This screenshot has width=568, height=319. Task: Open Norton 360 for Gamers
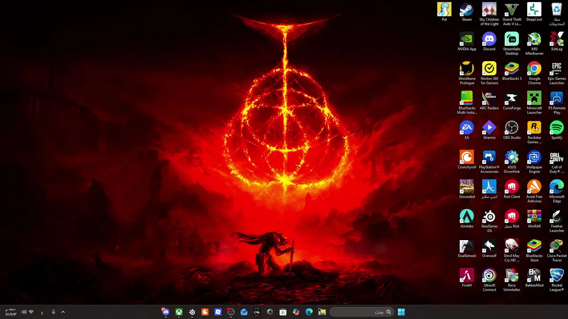(x=489, y=74)
